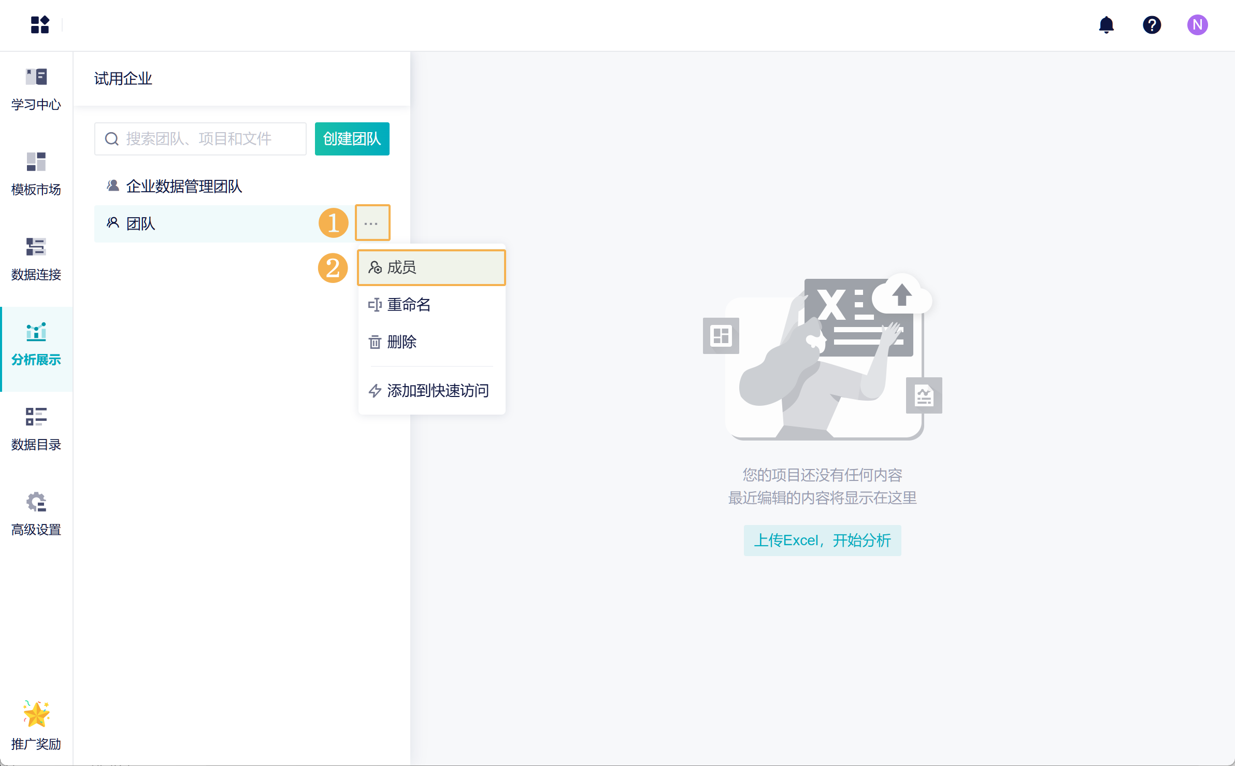Open 数据连接 sidebar section

(x=36, y=259)
